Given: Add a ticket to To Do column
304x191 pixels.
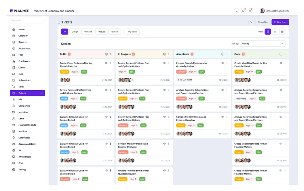Looking at the screenshot, I should 106,54.
